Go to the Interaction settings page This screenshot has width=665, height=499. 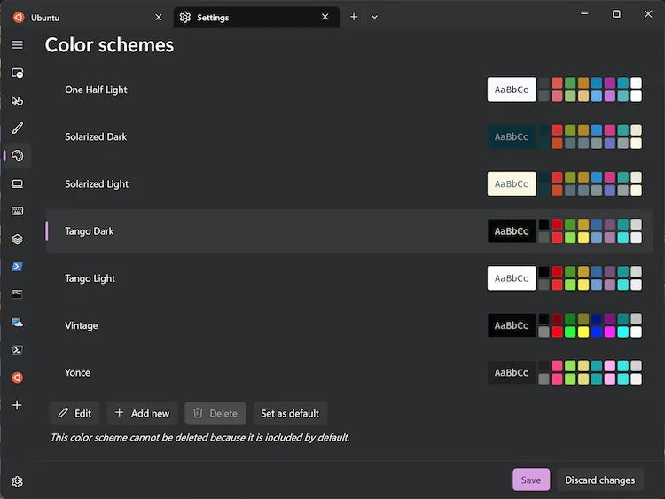pyautogui.click(x=17, y=100)
